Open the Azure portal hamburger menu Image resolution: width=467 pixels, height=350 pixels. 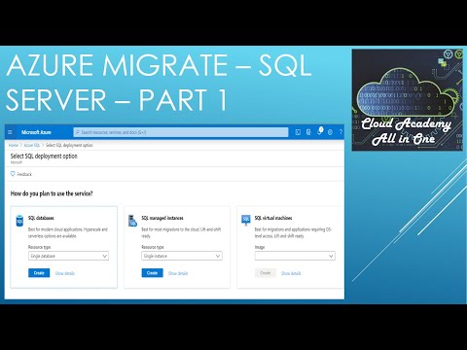click(10, 132)
